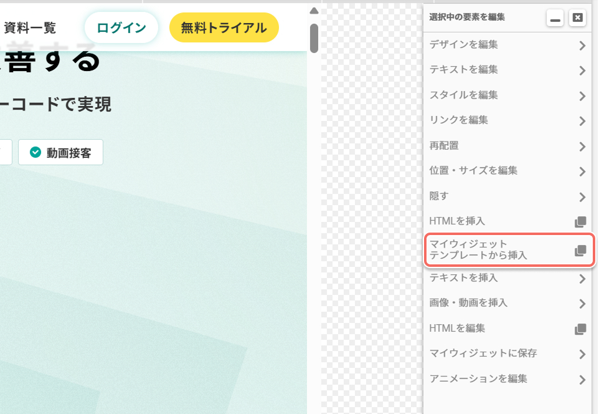Expand the デザインを編集 chevron
The height and width of the screenshot is (414, 599).
pos(582,46)
